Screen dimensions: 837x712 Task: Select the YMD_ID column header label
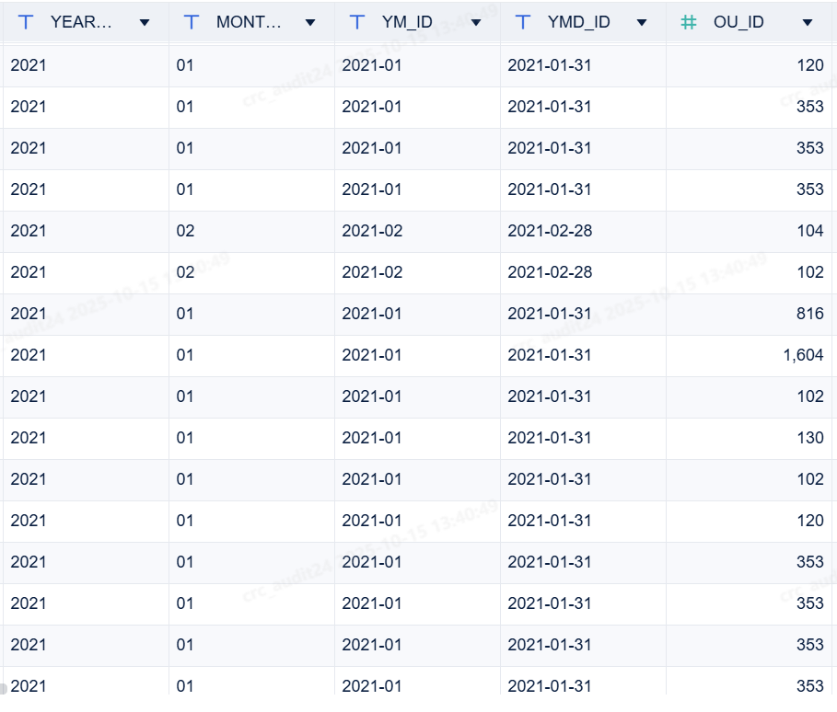pyautogui.click(x=578, y=22)
